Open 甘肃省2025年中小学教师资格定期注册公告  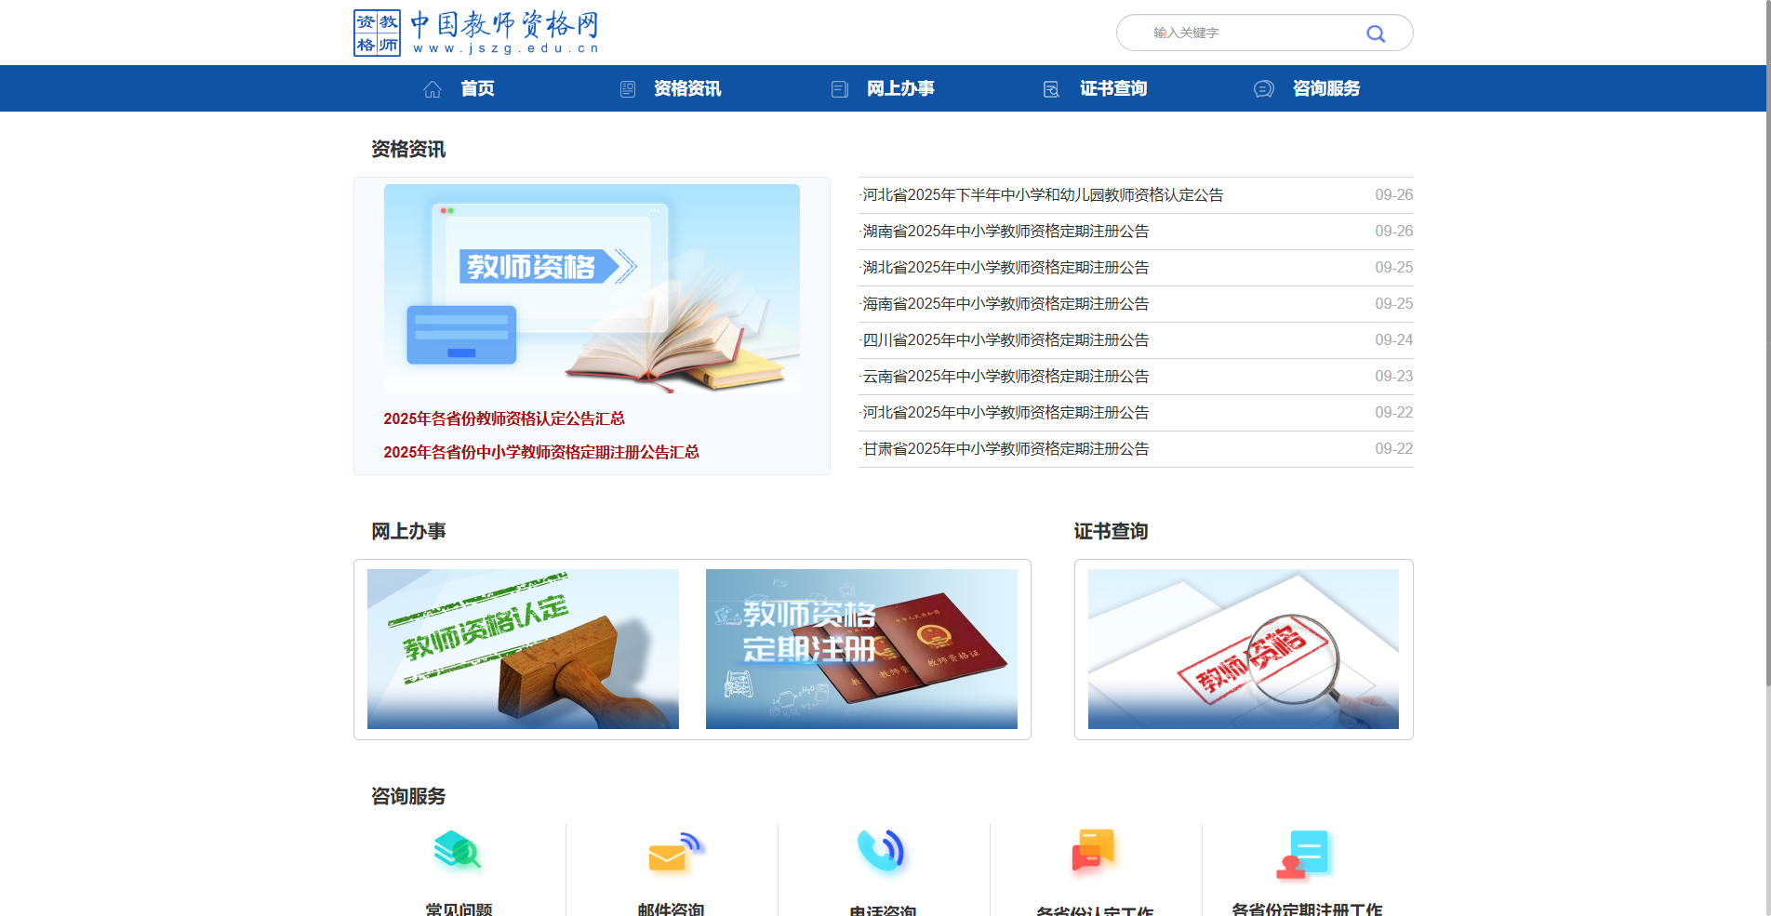pos(1004,448)
